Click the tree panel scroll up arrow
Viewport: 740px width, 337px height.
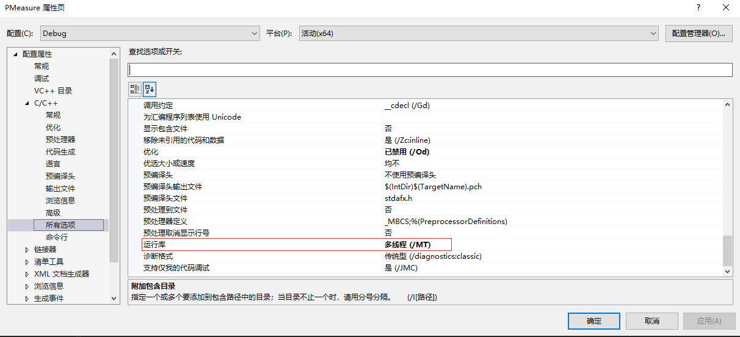pyautogui.click(x=114, y=54)
